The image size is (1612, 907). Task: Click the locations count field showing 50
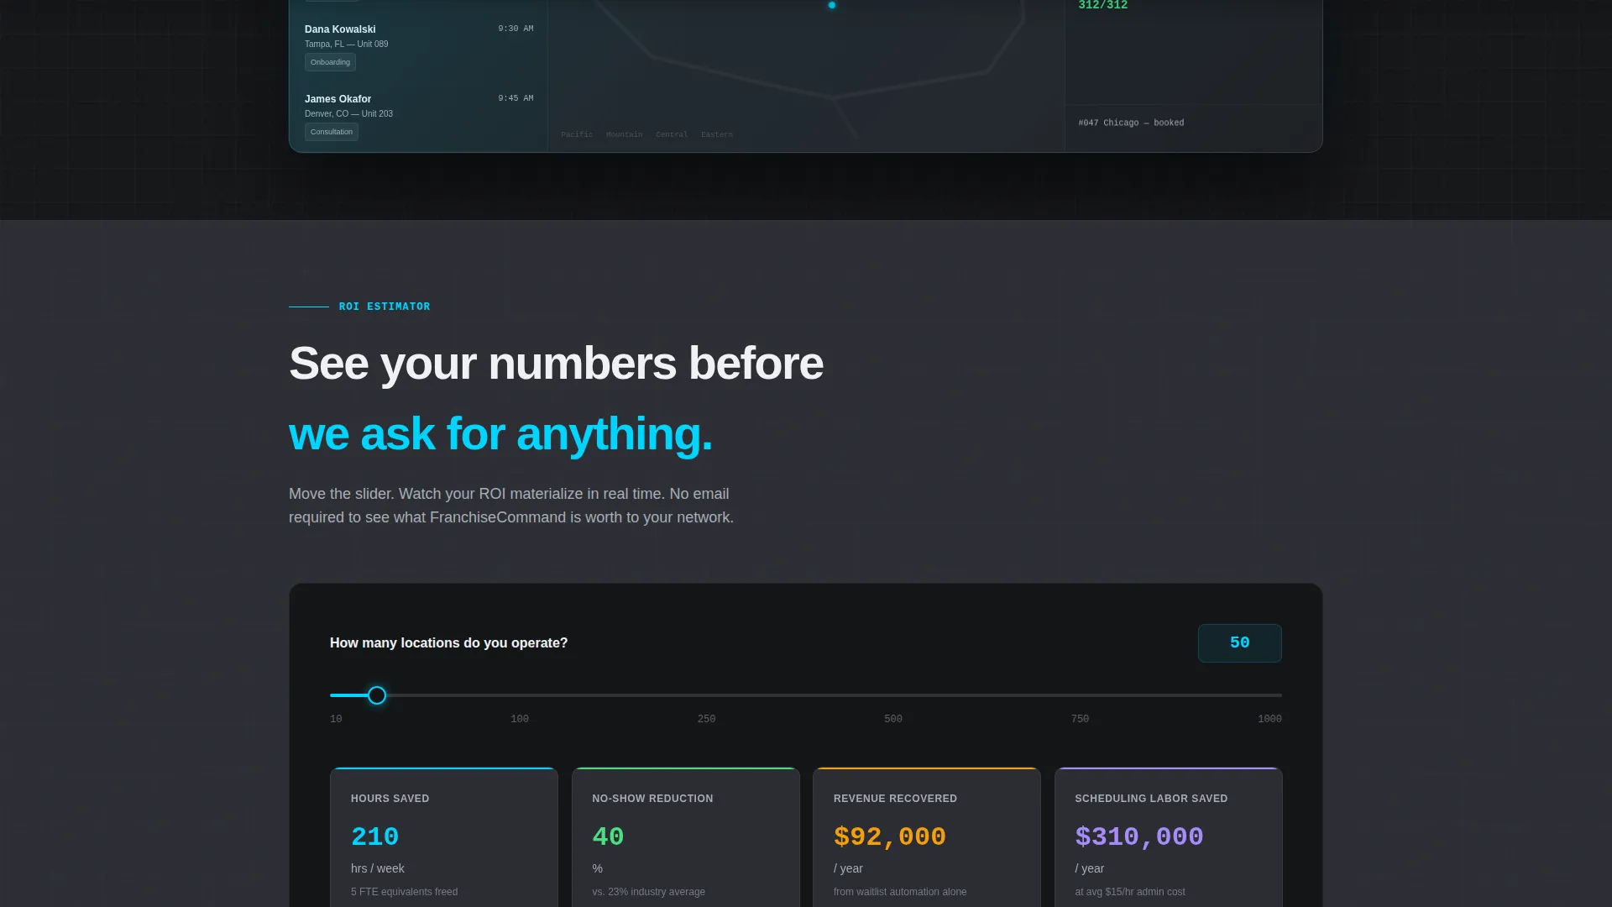pyautogui.click(x=1239, y=643)
